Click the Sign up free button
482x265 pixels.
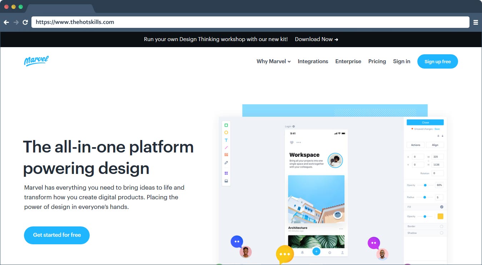[438, 61]
